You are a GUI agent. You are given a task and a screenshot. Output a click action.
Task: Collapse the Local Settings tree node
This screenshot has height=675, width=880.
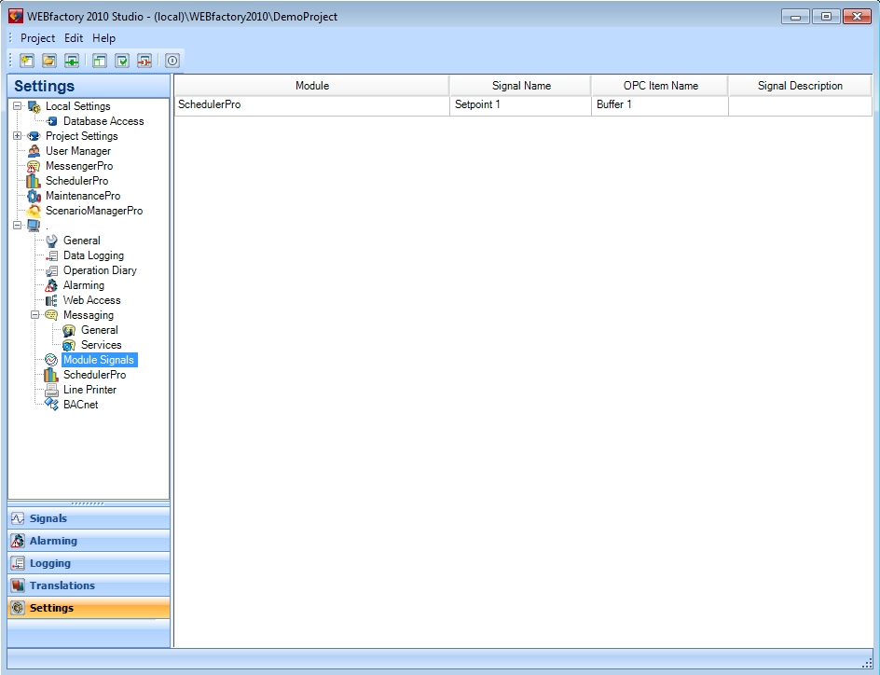point(18,106)
